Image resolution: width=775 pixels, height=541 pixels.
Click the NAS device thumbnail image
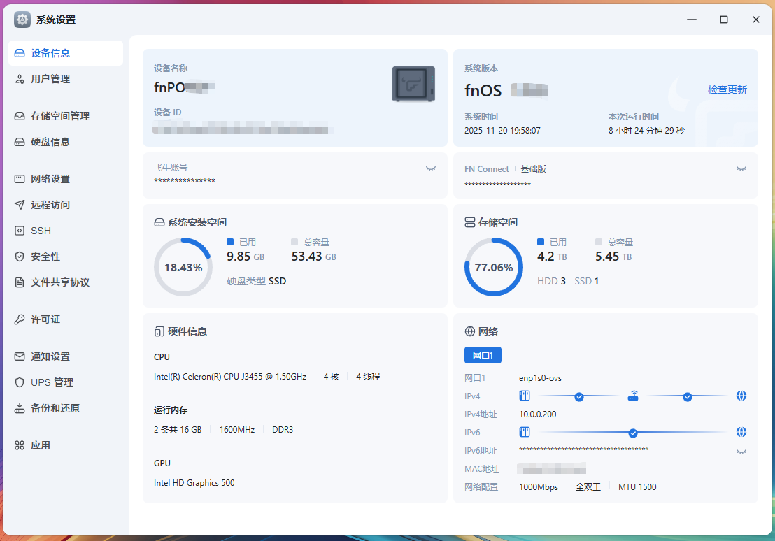pos(413,85)
